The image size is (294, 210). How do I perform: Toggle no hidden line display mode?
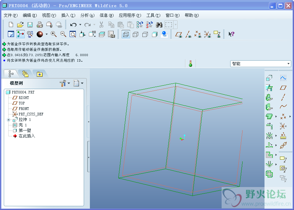pyautogui.click(x=145, y=35)
